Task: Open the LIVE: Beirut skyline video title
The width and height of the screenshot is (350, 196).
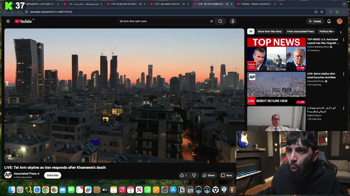Action: point(321,75)
